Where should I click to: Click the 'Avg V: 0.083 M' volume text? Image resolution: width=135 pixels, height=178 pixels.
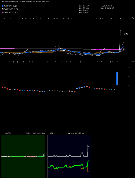[x=107, y=6]
